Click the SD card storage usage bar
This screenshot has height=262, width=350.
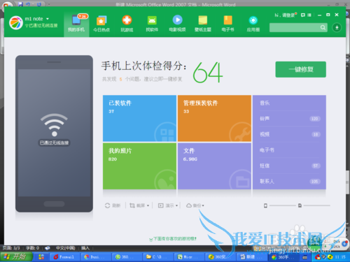tap(317, 205)
